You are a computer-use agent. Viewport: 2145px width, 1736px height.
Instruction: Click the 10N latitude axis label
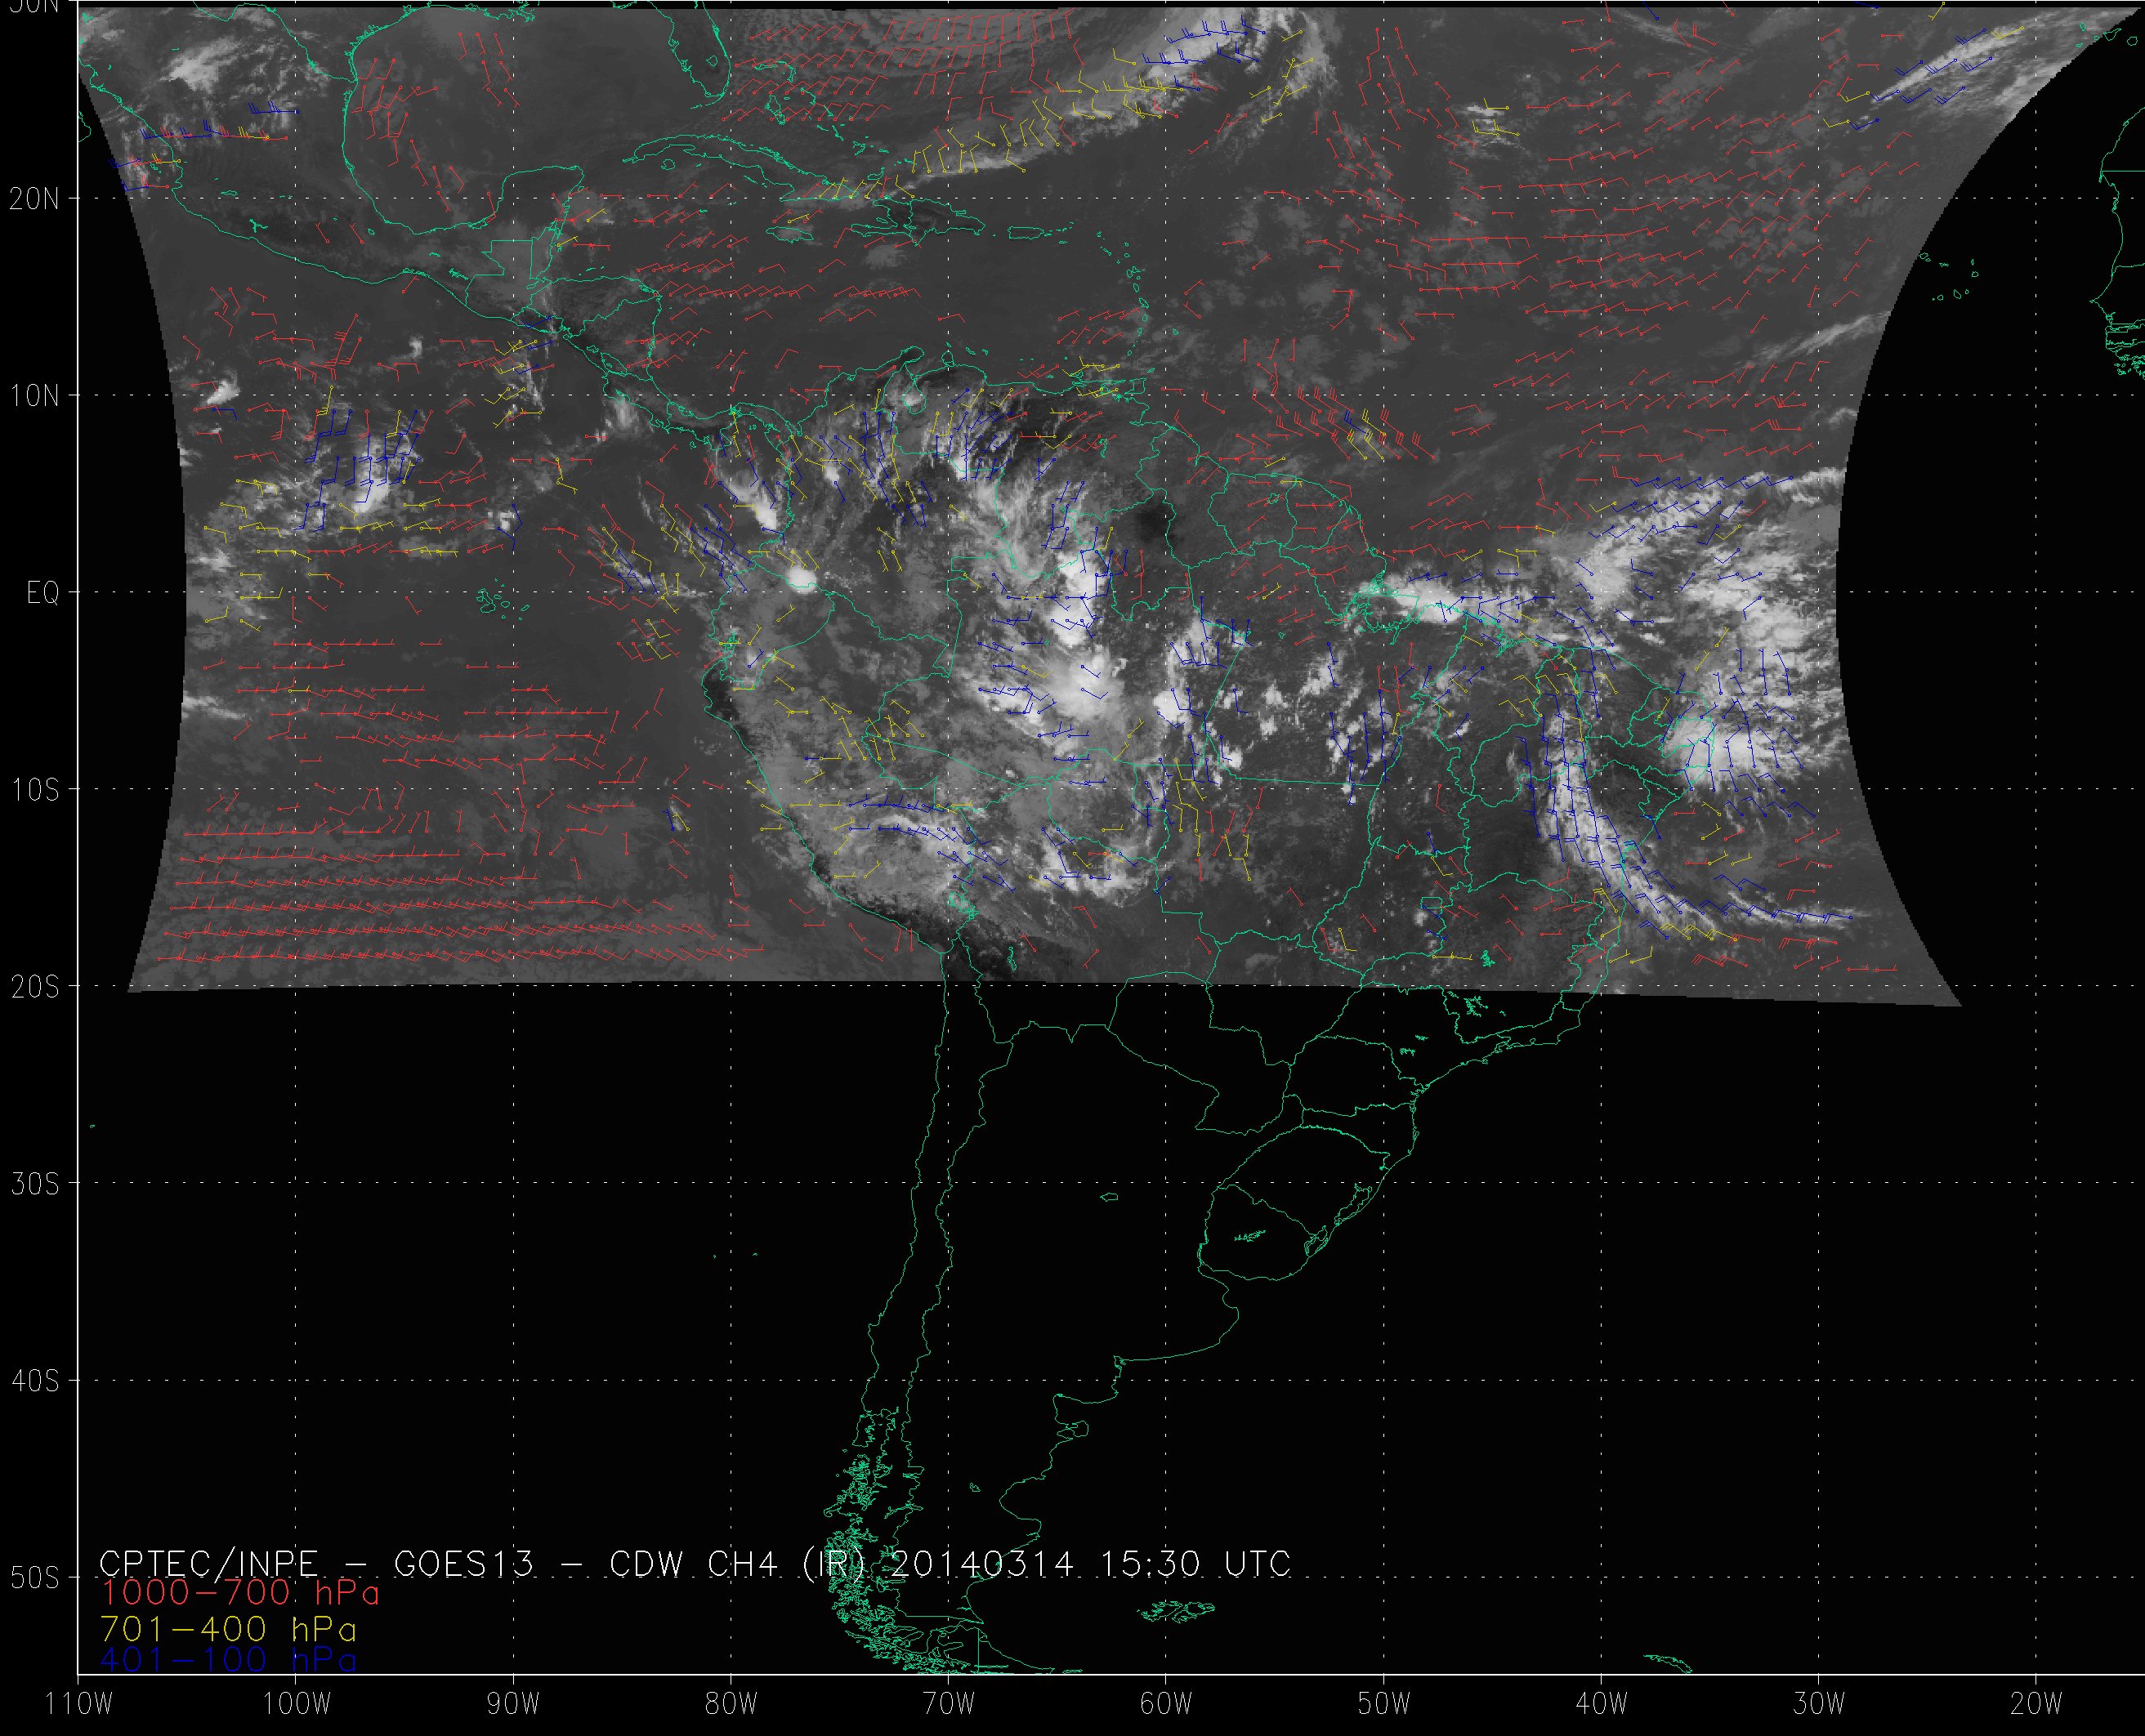point(35,396)
